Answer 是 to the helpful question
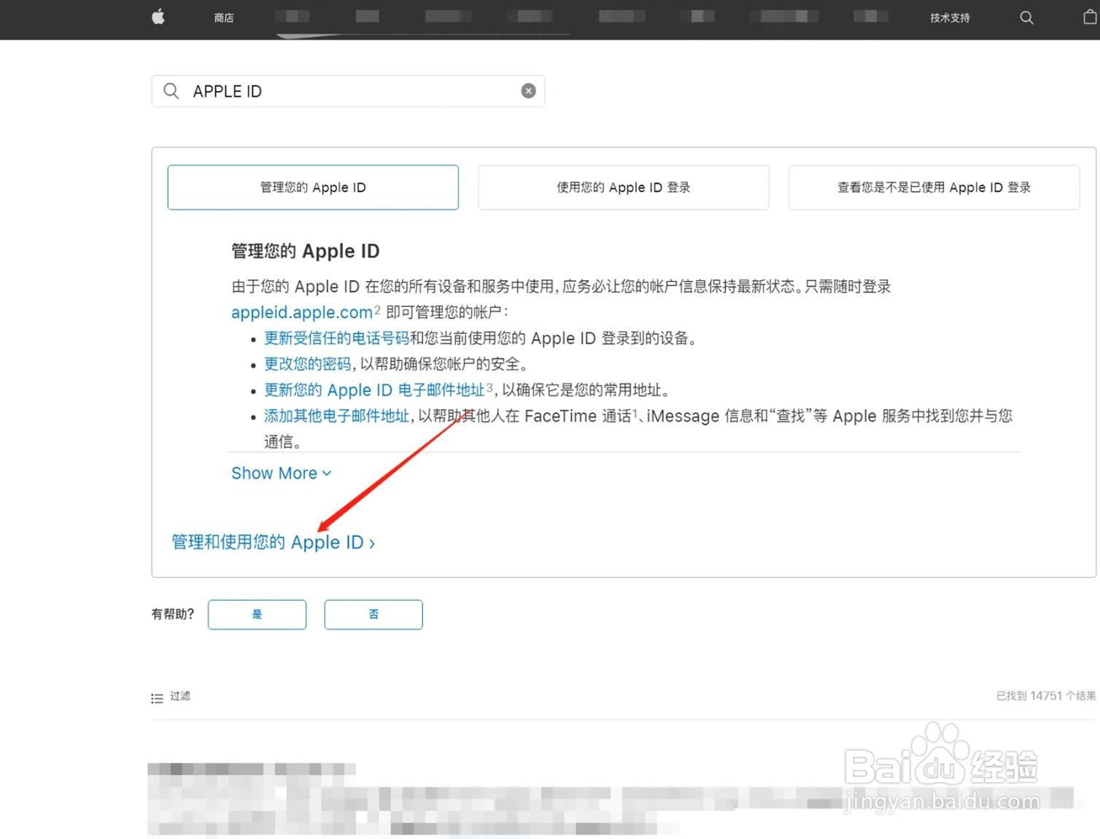 257,614
